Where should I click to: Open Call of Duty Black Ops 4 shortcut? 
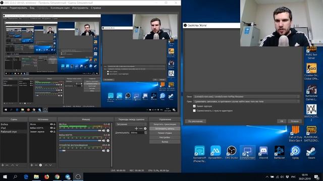pyautogui.click(x=295, y=134)
